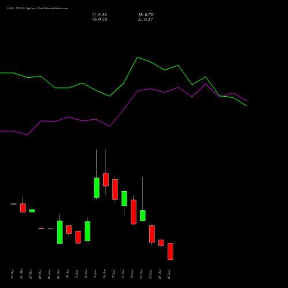Click the open value O: 0.70
The image size is (288, 288).
coord(100,20)
